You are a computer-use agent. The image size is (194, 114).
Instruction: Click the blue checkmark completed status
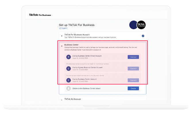point(143,36)
